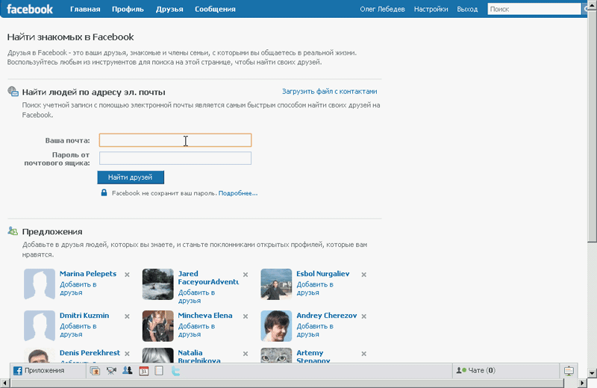Add Jared FaceyourAdventure as friend
The width and height of the screenshot is (597, 388).
point(196,296)
